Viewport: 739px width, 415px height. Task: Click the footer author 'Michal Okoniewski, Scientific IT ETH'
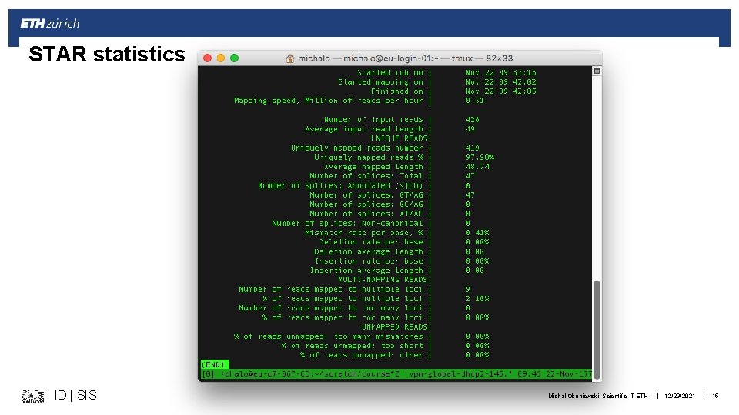(597, 397)
